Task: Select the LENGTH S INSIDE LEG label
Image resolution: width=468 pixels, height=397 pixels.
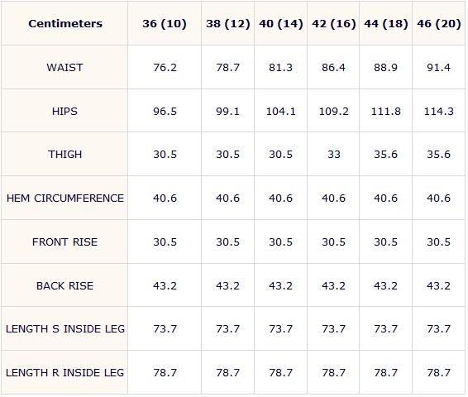Action: point(65,328)
